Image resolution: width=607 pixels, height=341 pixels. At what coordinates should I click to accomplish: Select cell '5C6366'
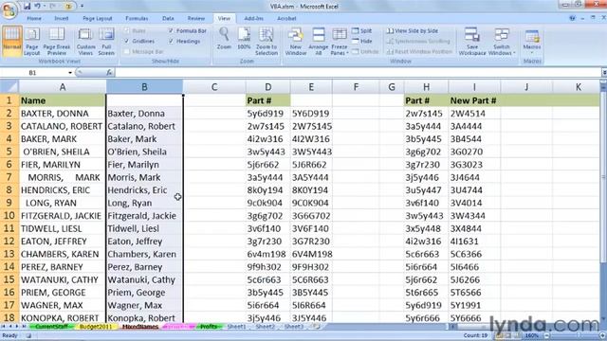pyautogui.click(x=474, y=254)
